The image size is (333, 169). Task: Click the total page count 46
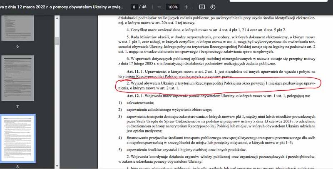[x=144, y=7]
